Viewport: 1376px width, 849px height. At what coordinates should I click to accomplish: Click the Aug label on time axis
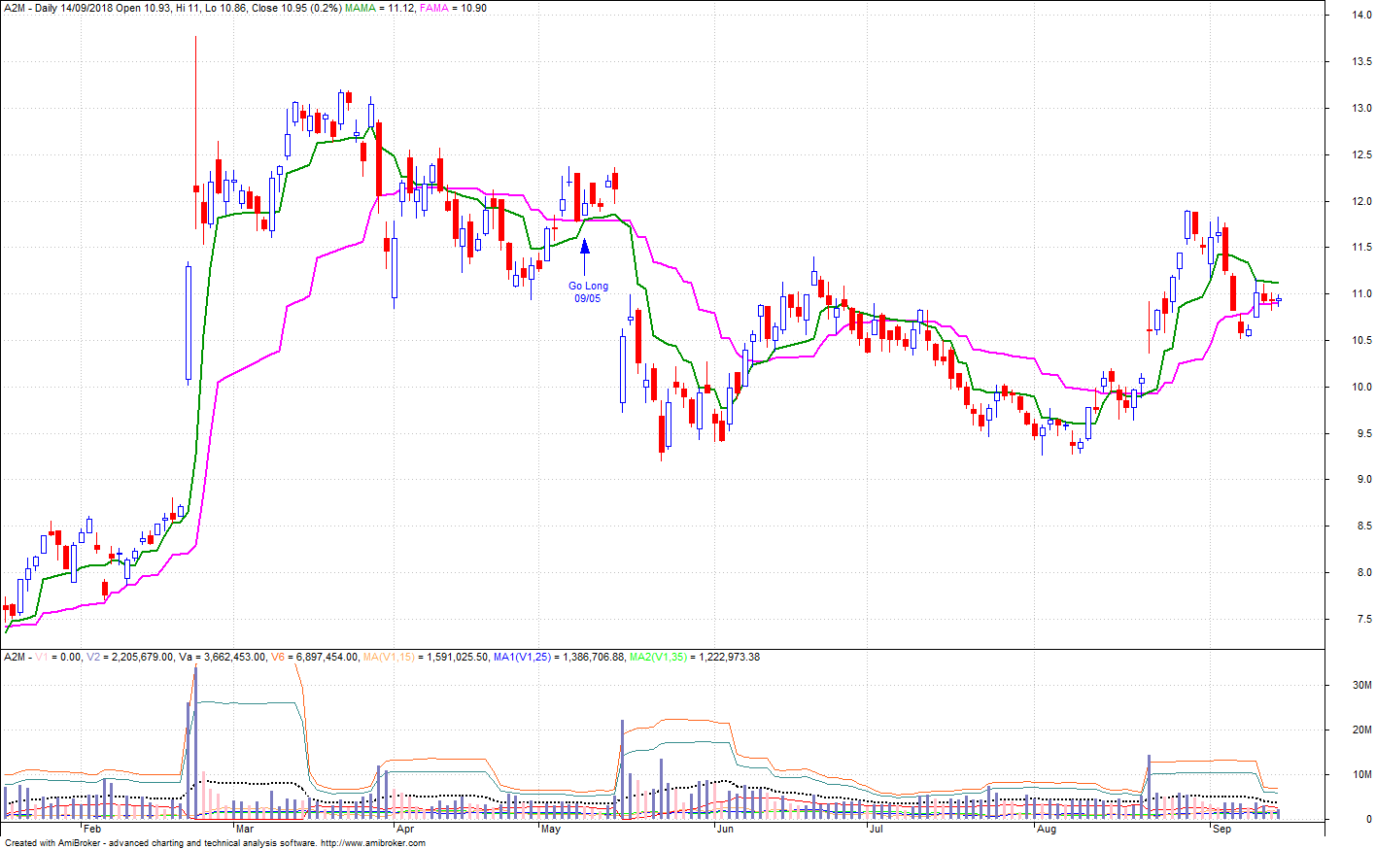[1047, 830]
